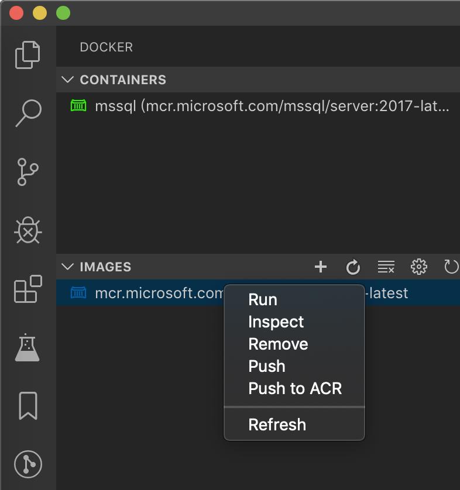460x490 pixels.
Task: Click the DOCKER panel title
Action: click(107, 47)
